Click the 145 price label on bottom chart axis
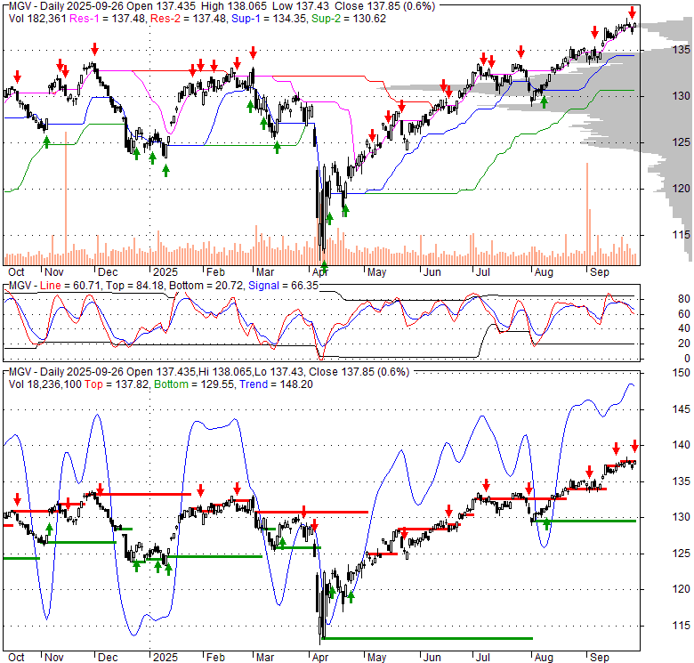 [x=682, y=409]
